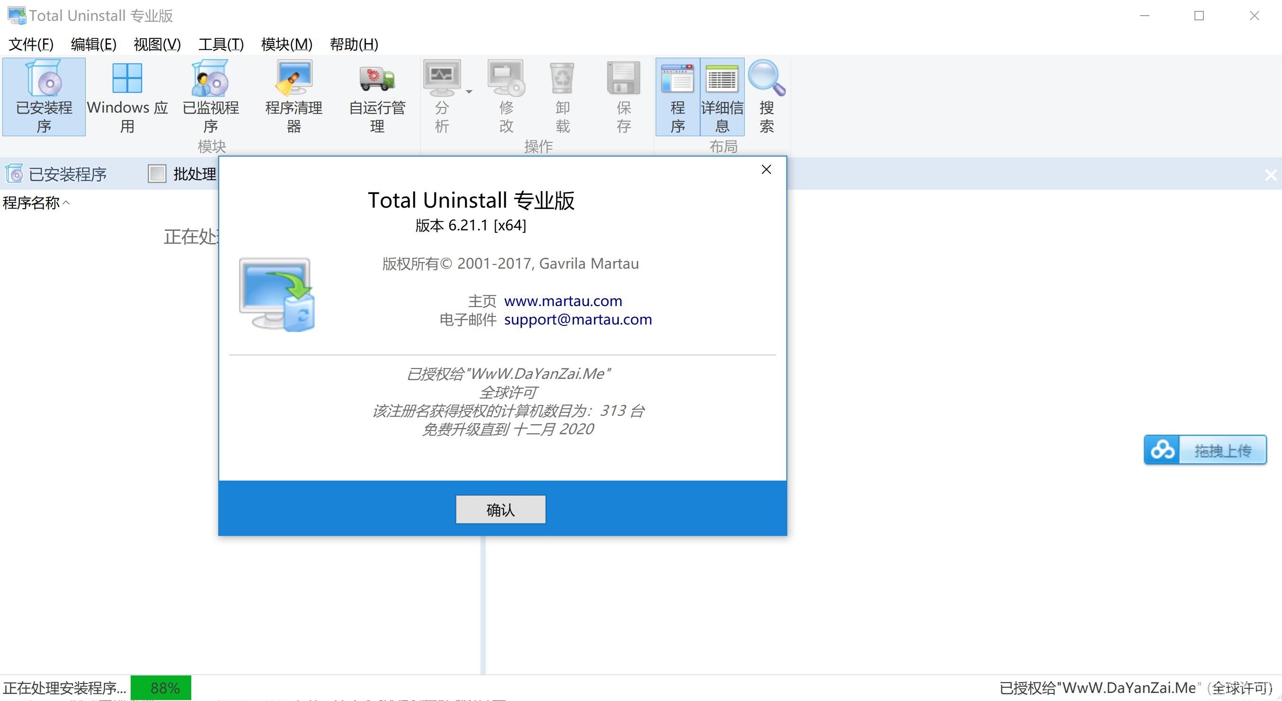Open the 文件(F) menu
The image size is (1282, 701).
coord(31,44)
